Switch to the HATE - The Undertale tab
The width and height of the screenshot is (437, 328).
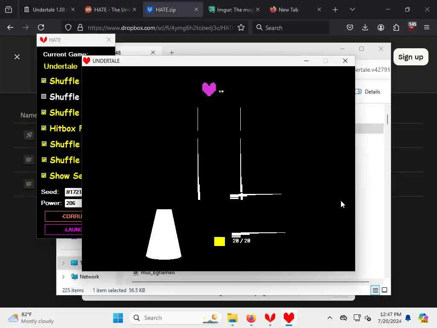[111, 10]
